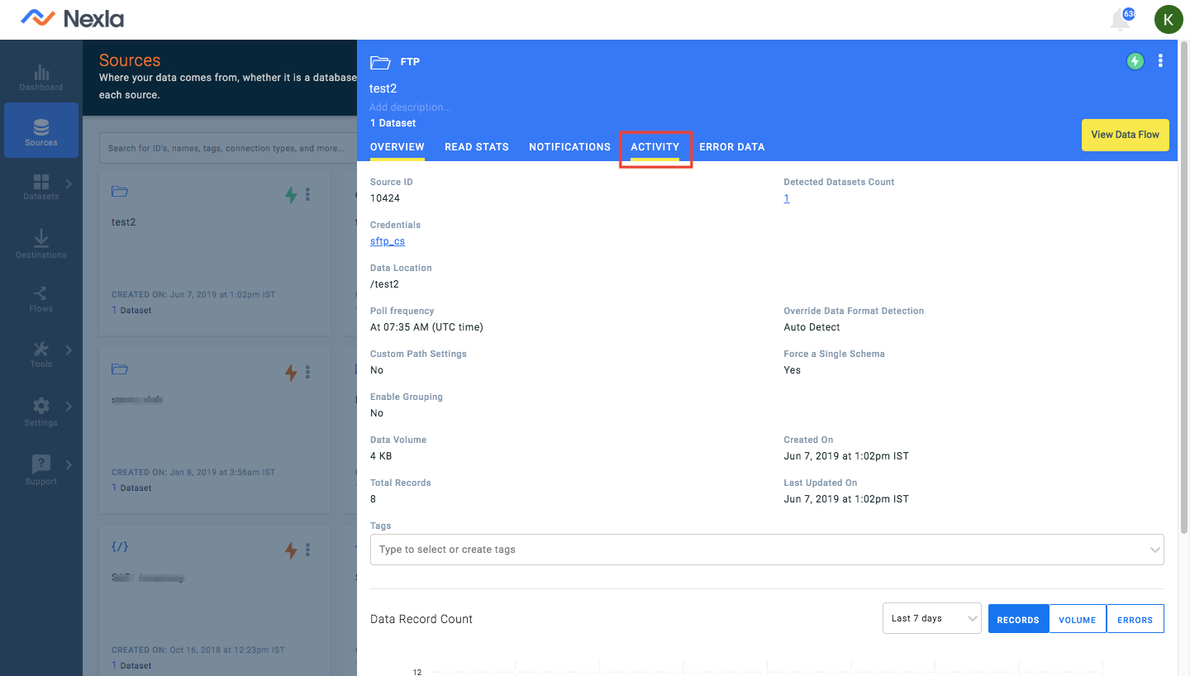Switch to the Error Data tab
This screenshot has width=1190, height=676.
coord(732,147)
